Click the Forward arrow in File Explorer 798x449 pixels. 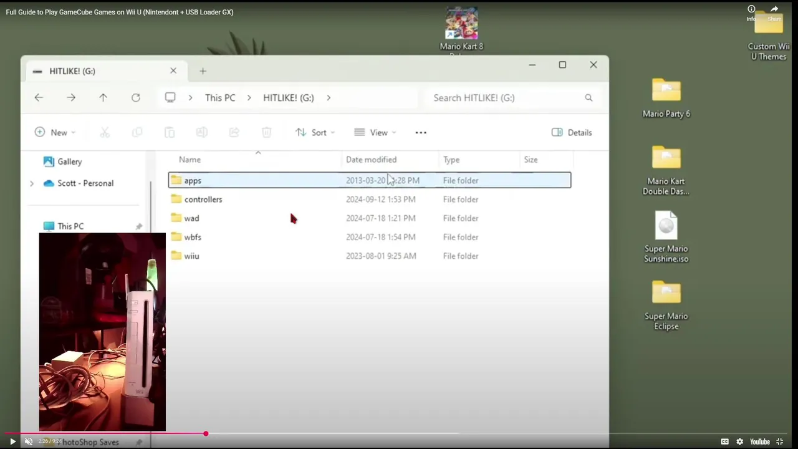coord(71,98)
